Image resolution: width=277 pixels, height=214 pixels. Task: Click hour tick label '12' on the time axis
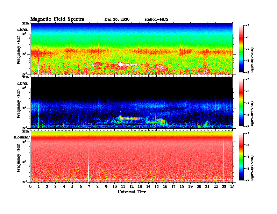(132, 186)
